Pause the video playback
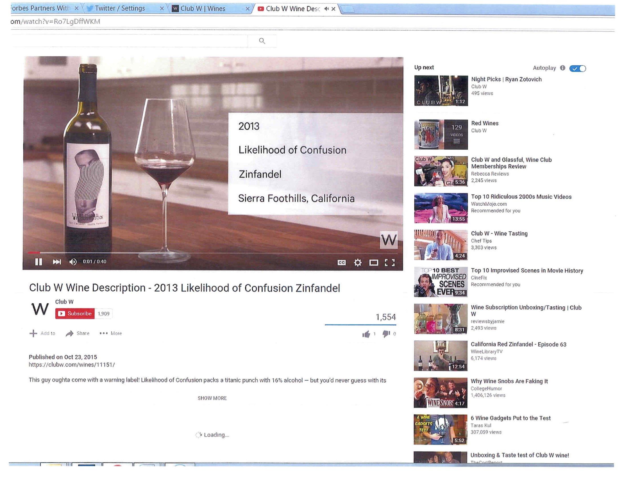Image resolution: width=624 pixels, height=482 pixels. (39, 262)
